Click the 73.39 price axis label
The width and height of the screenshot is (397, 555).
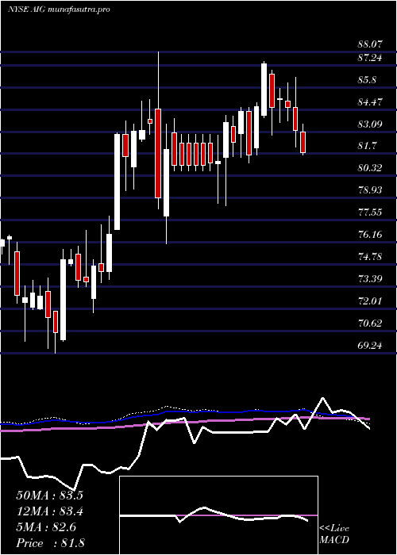370,279
